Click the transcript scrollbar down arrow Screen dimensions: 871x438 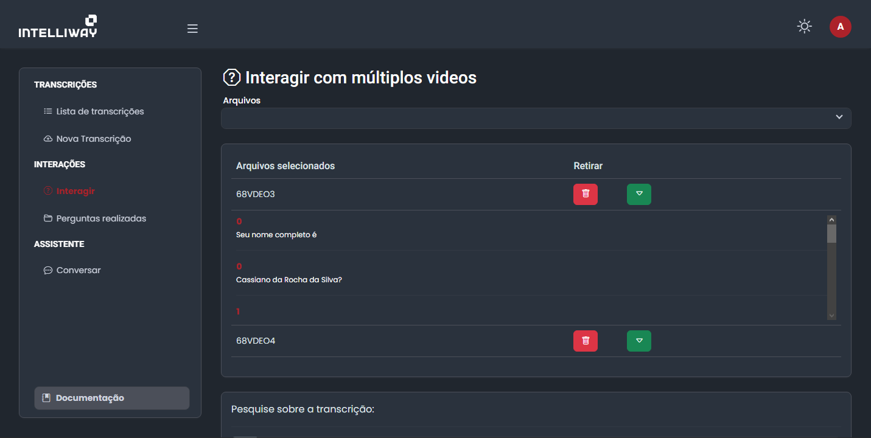pos(831,316)
